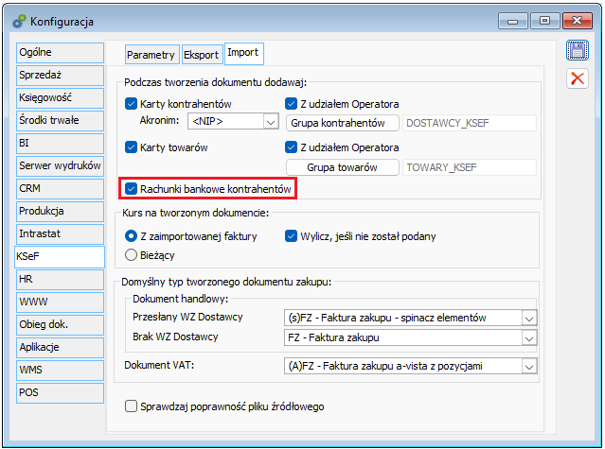Click the DOSTAWCY_KSEF text field

click(470, 123)
